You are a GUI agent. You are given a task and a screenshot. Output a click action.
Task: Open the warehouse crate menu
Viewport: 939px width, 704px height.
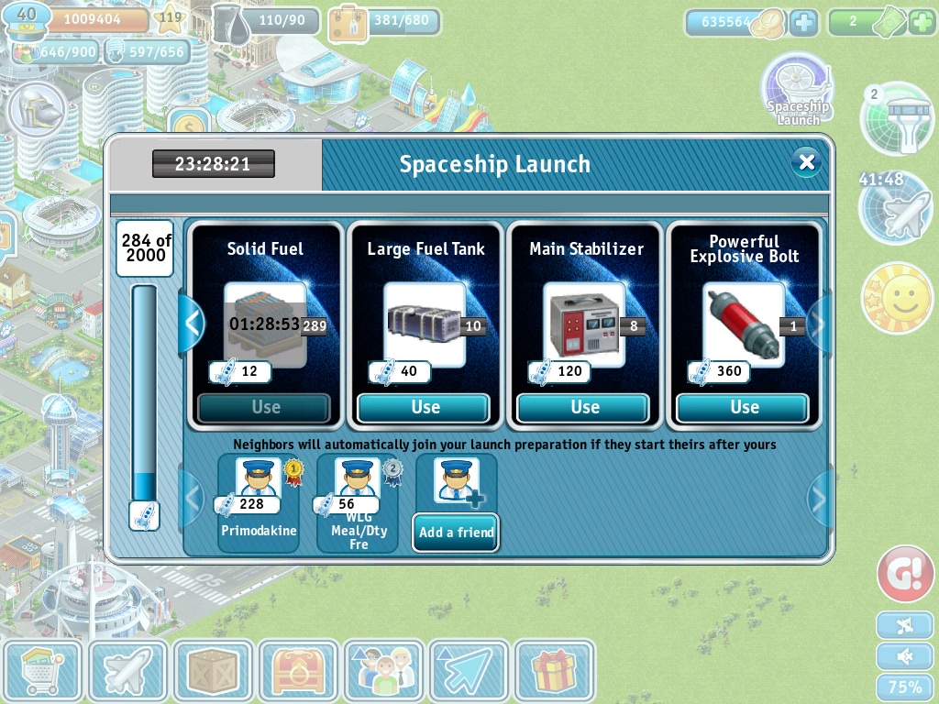213,670
